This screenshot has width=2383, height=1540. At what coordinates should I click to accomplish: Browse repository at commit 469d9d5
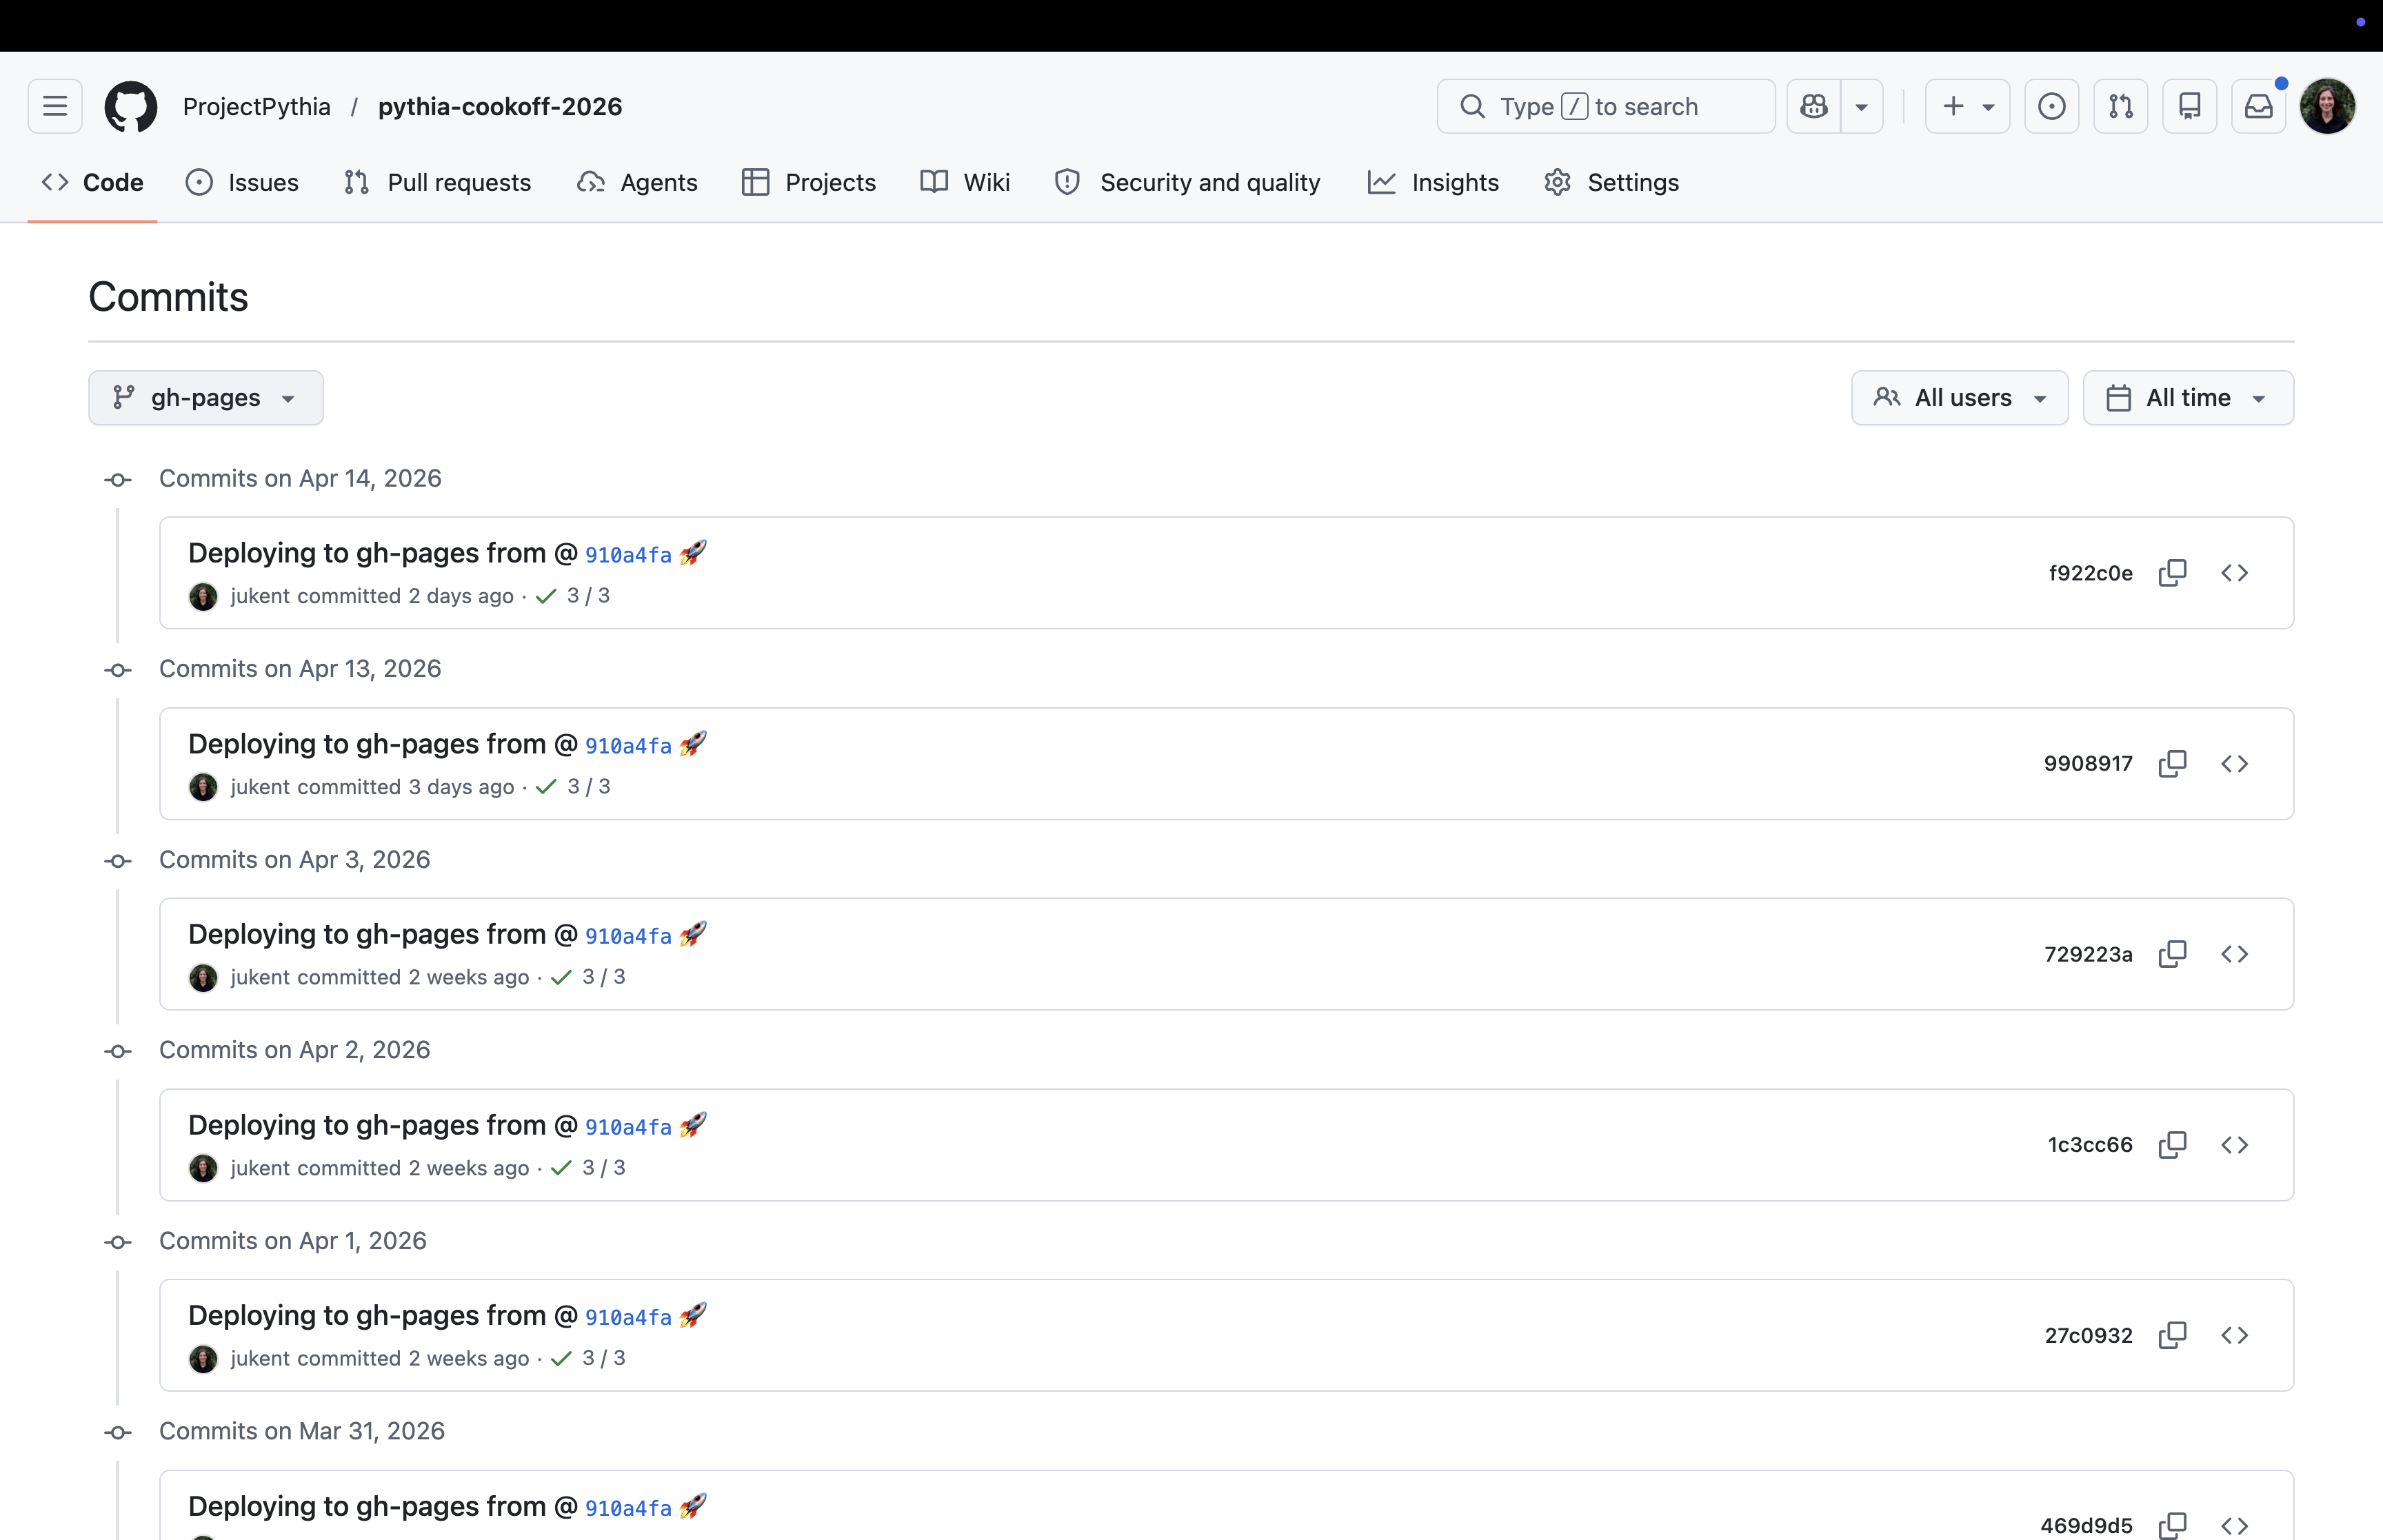pos(2235,1525)
